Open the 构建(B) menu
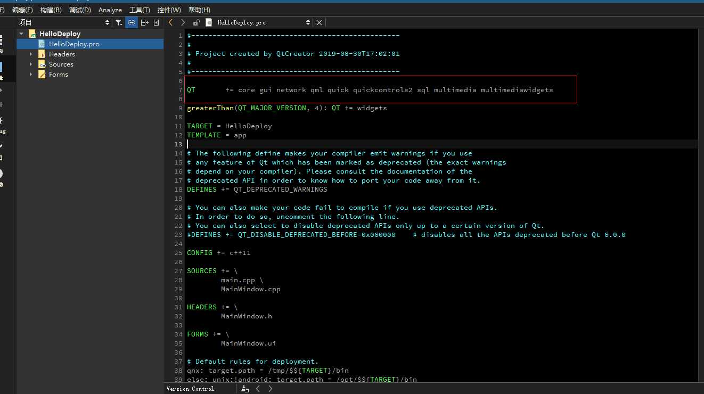Viewport: 704px width, 394px height. point(51,10)
